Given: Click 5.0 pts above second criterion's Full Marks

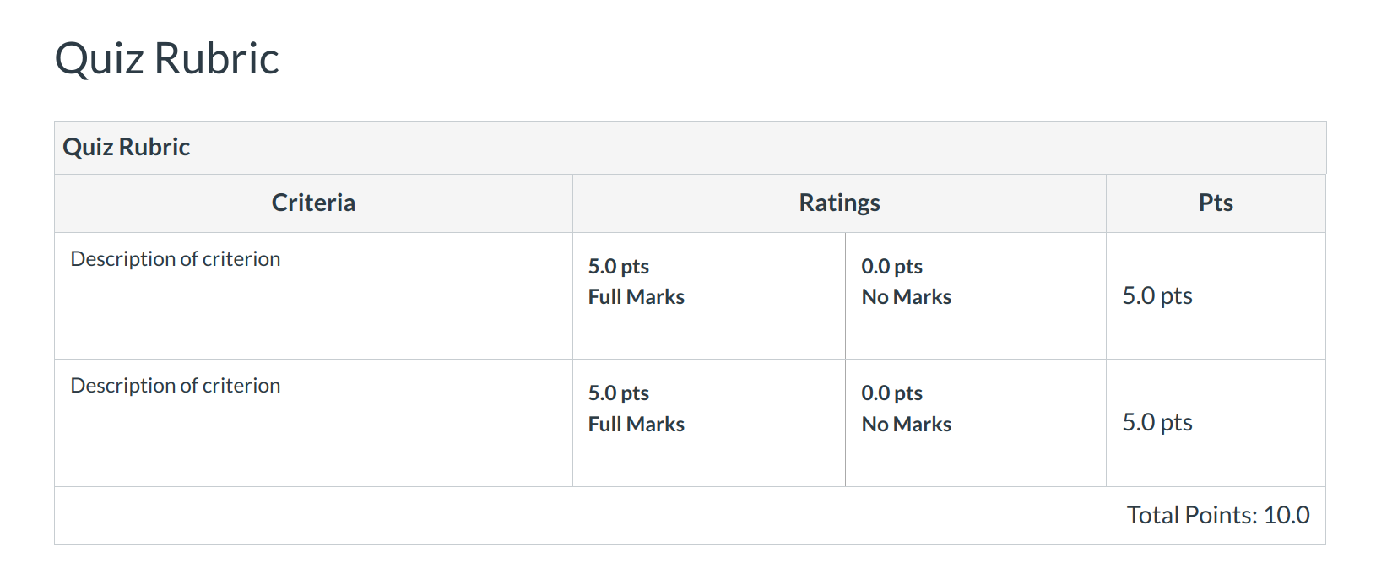Looking at the screenshot, I should (619, 393).
